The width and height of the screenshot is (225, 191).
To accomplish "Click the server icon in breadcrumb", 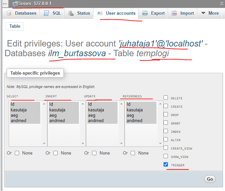I will [15, 3].
